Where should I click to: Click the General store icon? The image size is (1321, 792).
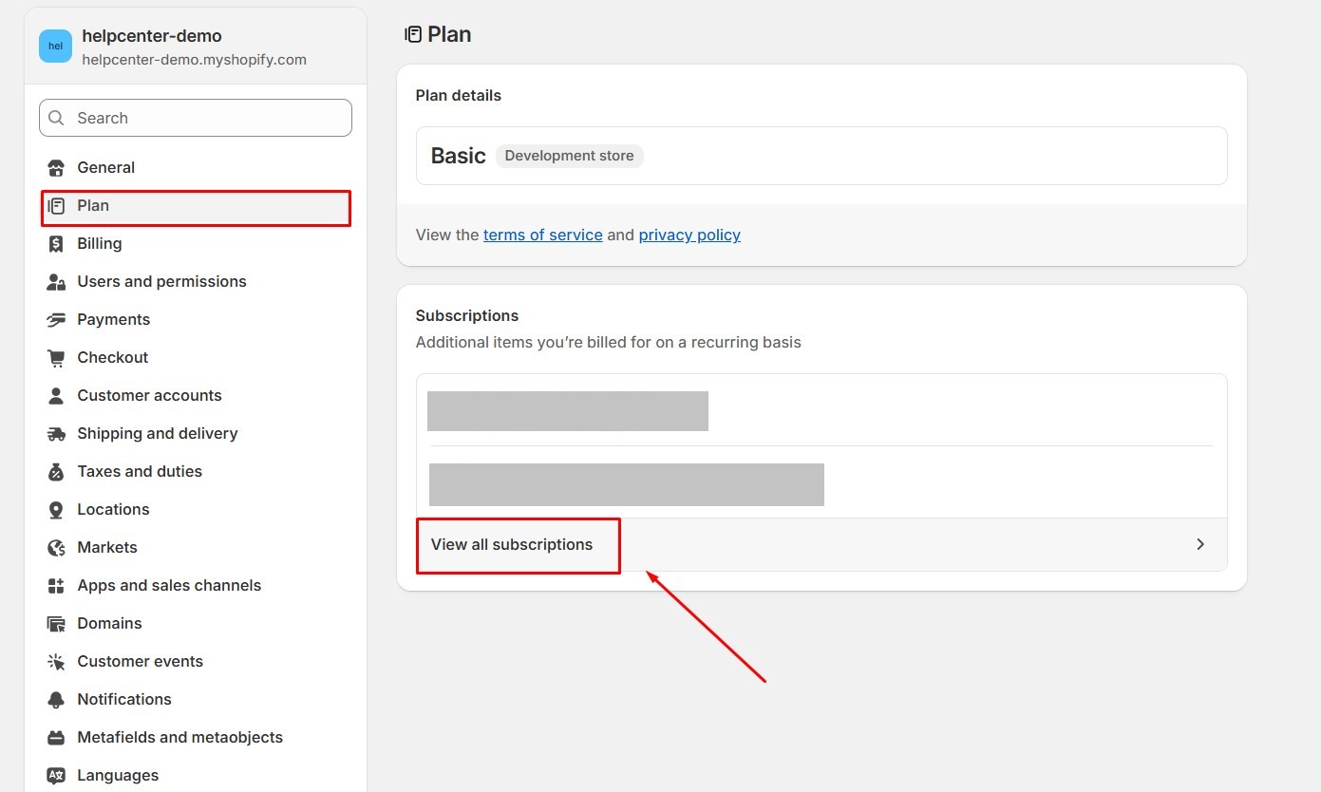(56, 168)
